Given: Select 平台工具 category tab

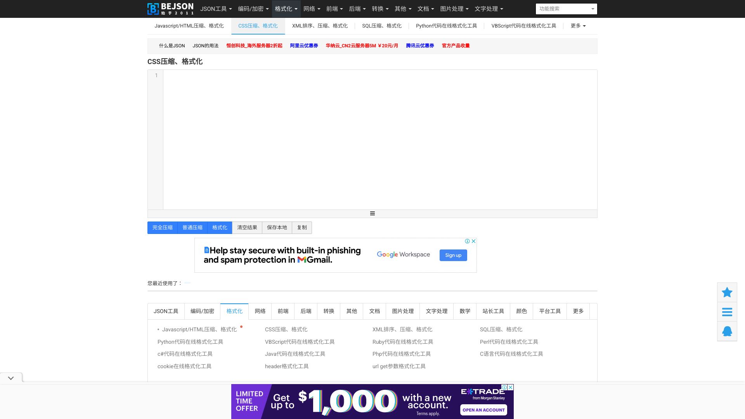Looking at the screenshot, I should (550, 311).
